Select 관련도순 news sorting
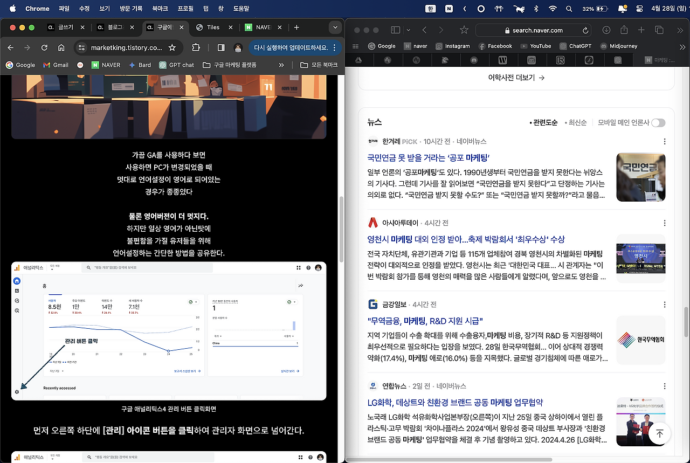The height and width of the screenshot is (463, 690). click(x=543, y=122)
